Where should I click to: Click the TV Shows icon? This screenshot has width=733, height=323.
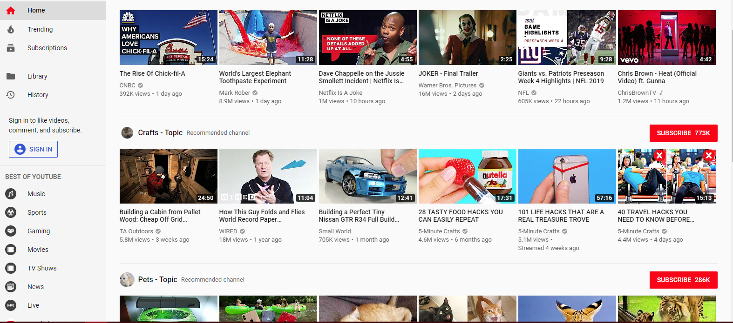tap(11, 268)
